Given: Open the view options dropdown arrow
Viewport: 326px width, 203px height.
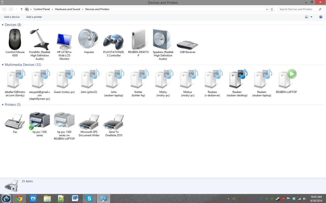Looking at the screenshot, I should click(x=311, y=17).
